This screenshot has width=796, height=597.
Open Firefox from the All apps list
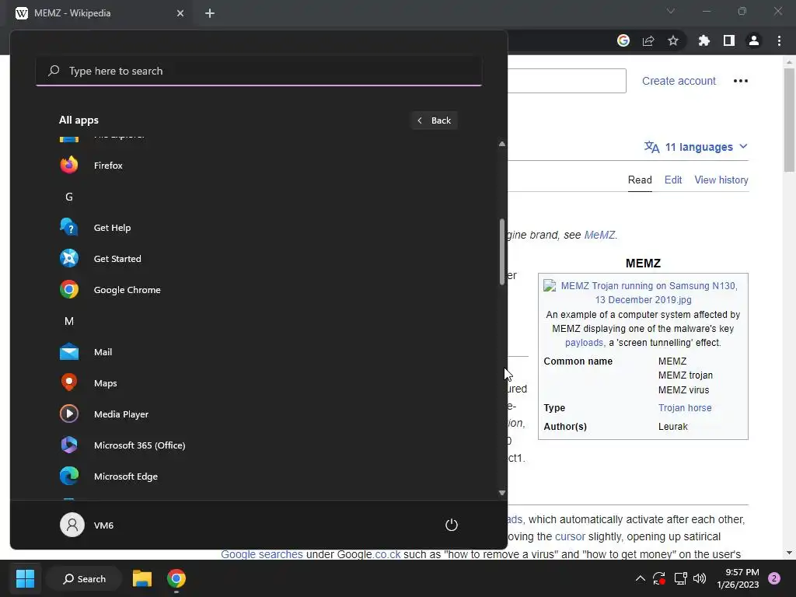259,166
